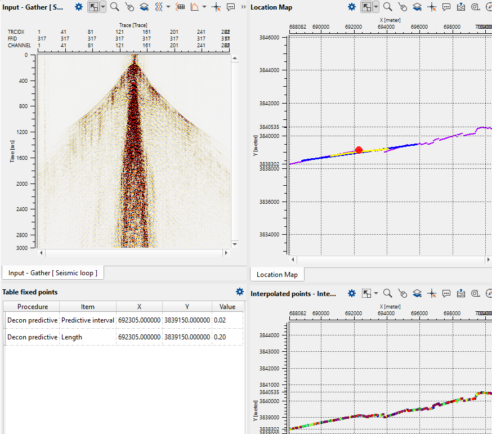Select the Location Map tab
Screen dimensions: 492x434
click(x=277, y=274)
